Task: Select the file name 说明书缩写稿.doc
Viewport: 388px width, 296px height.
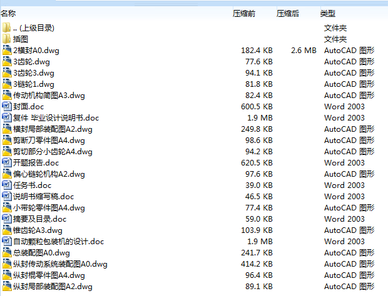Action: pos(44,197)
